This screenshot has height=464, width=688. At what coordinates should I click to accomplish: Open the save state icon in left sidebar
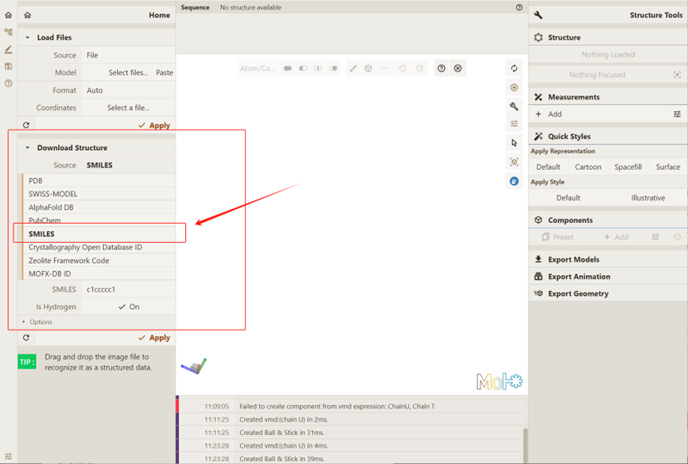[8, 66]
